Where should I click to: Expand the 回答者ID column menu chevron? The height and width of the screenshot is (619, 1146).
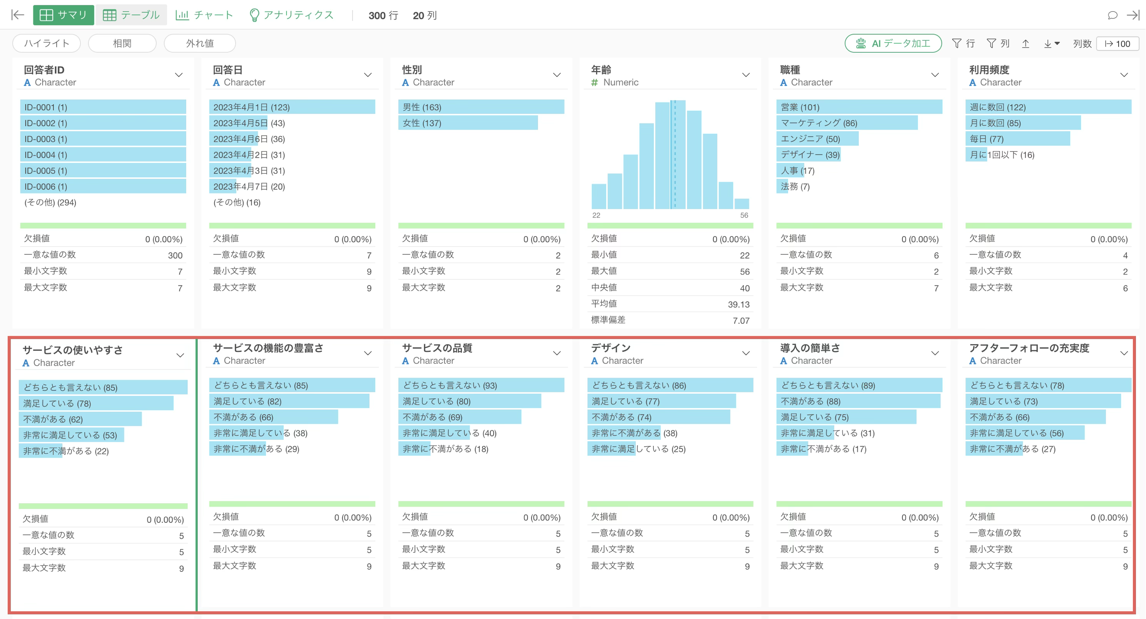point(179,75)
